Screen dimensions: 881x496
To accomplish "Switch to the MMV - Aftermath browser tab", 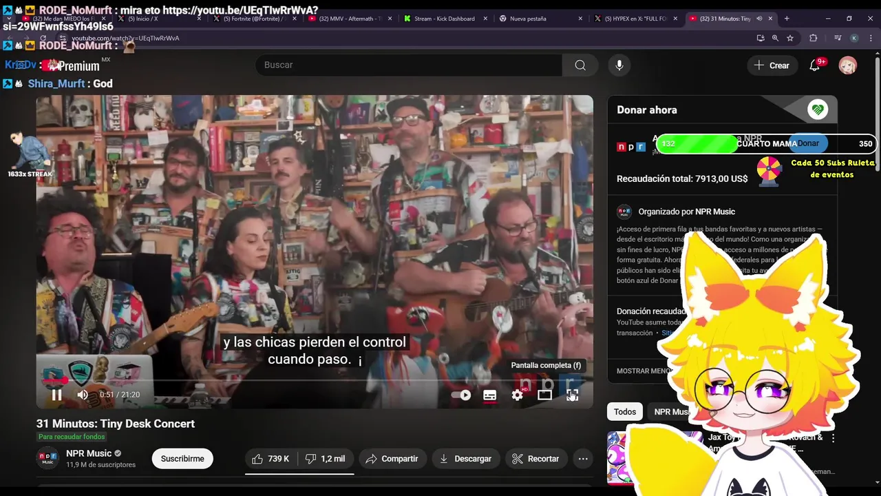I will (x=350, y=19).
